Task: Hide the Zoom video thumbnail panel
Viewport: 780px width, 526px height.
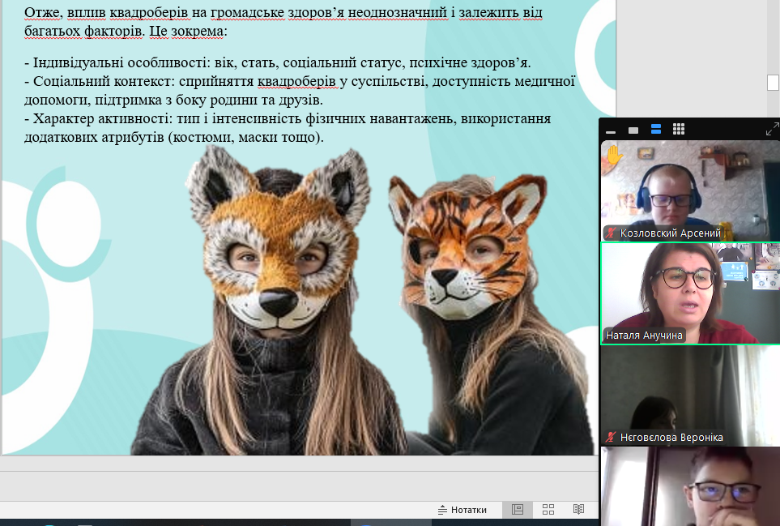Action: pos(611,131)
